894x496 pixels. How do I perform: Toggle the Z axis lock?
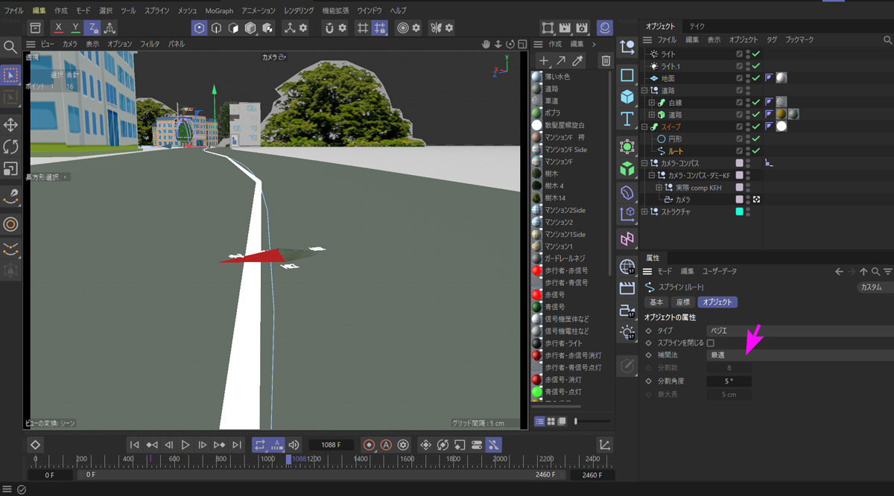click(92, 28)
